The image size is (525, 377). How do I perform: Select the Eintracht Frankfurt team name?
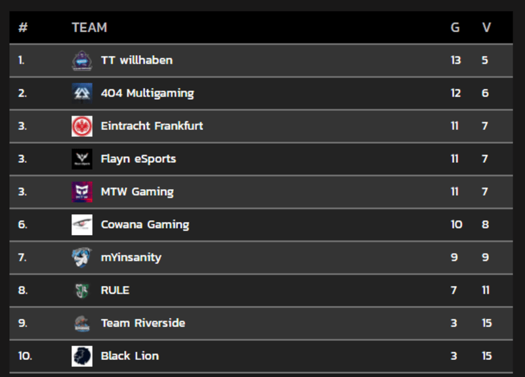click(x=152, y=126)
